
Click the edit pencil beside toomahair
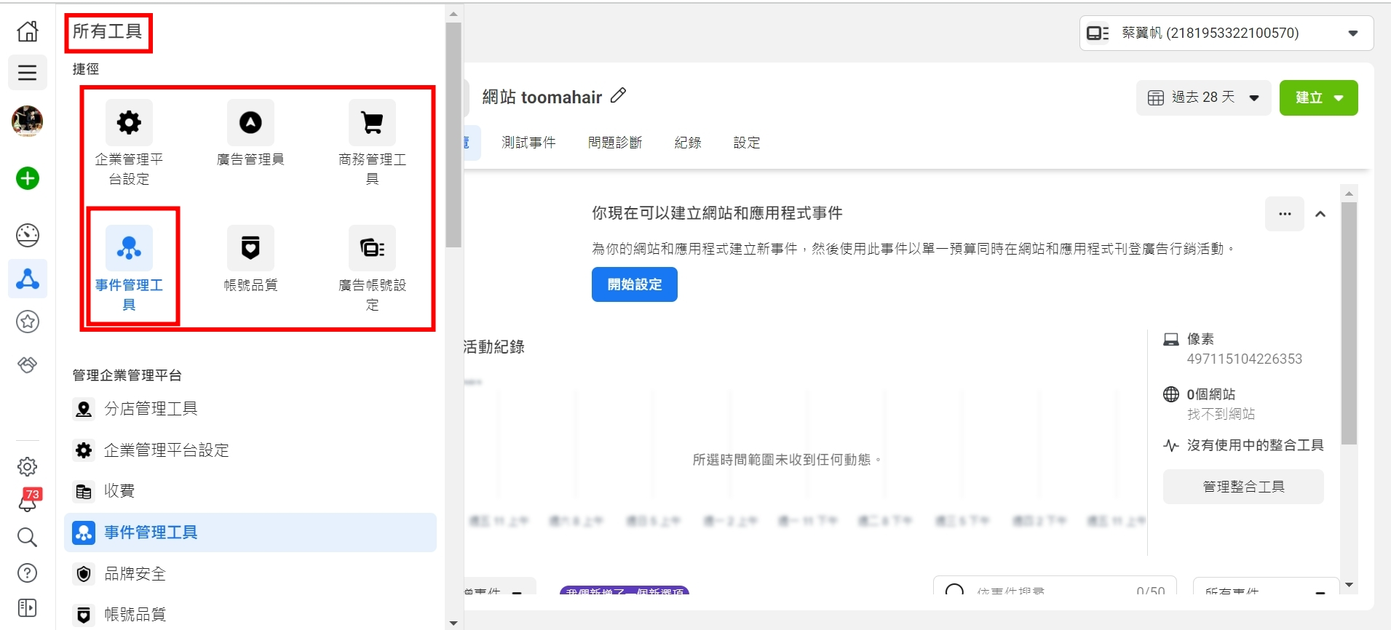click(x=618, y=96)
